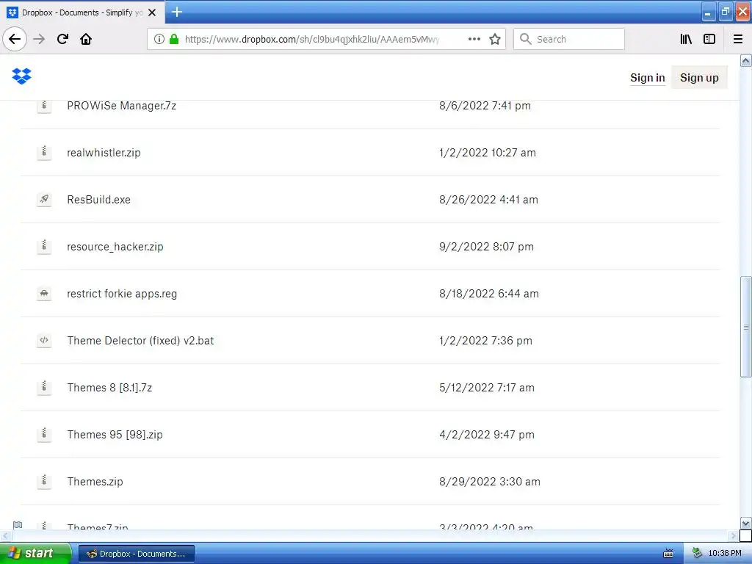752x564 pixels.
Task: Open PROWiSe Manager.7z file
Action: [121, 106]
